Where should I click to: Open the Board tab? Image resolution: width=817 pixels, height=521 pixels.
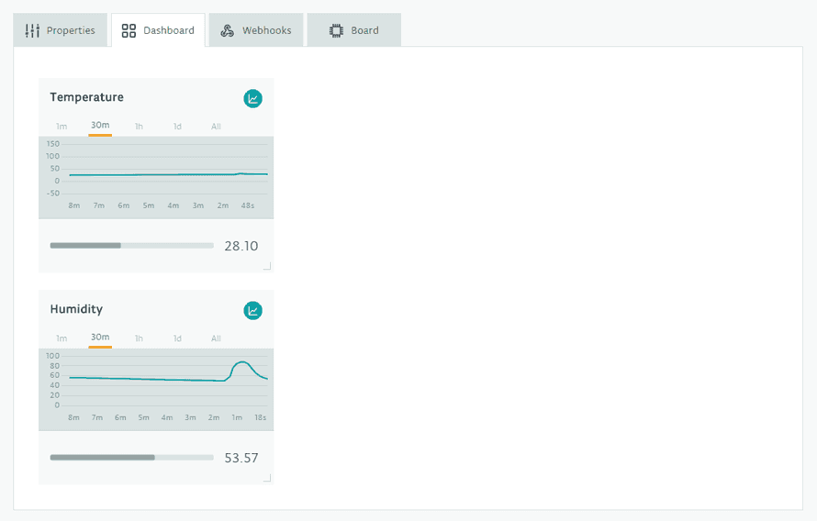354,30
